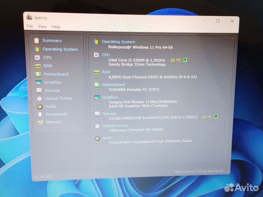The image size is (263, 197).
Task: Click the RAM stick icon in sidebar
Action: (38, 66)
